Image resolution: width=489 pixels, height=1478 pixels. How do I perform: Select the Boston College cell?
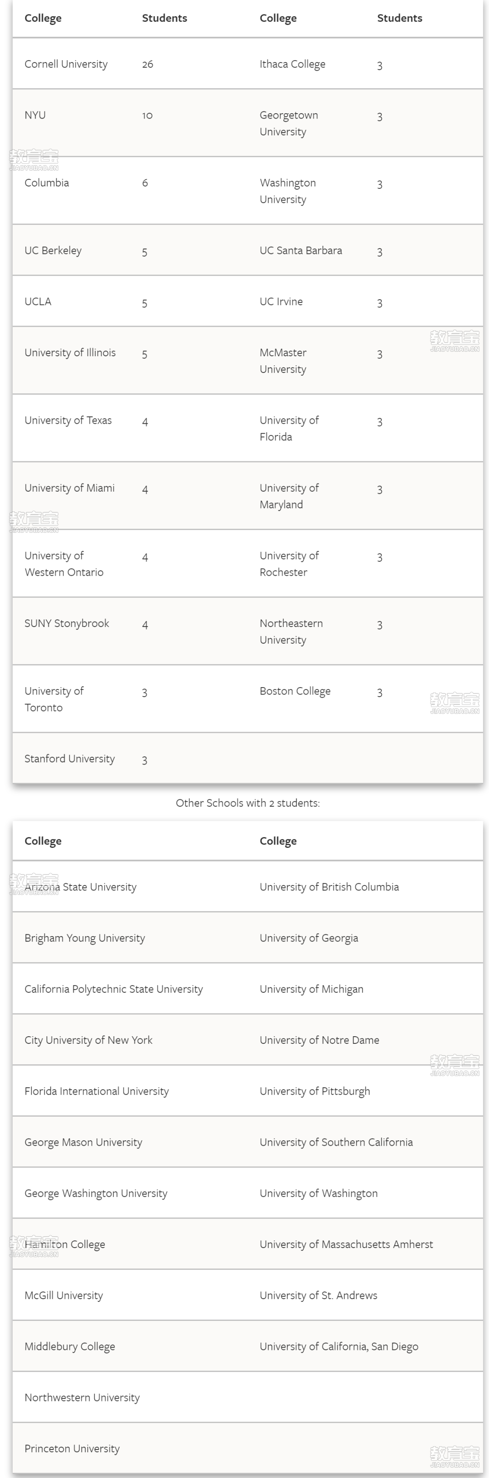pyautogui.click(x=295, y=691)
